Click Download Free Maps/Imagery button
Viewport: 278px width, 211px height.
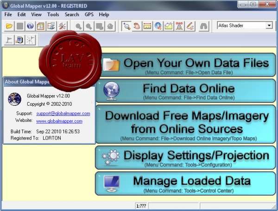tap(185, 124)
